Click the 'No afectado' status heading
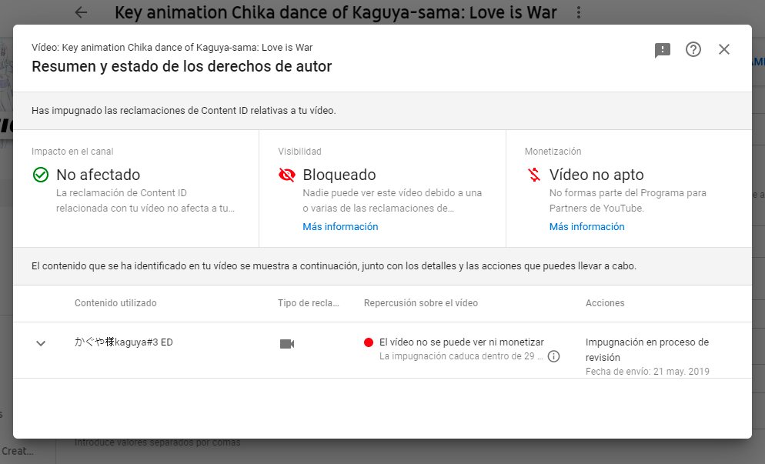The height and width of the screenshot is (464, 765). [98, 175]
